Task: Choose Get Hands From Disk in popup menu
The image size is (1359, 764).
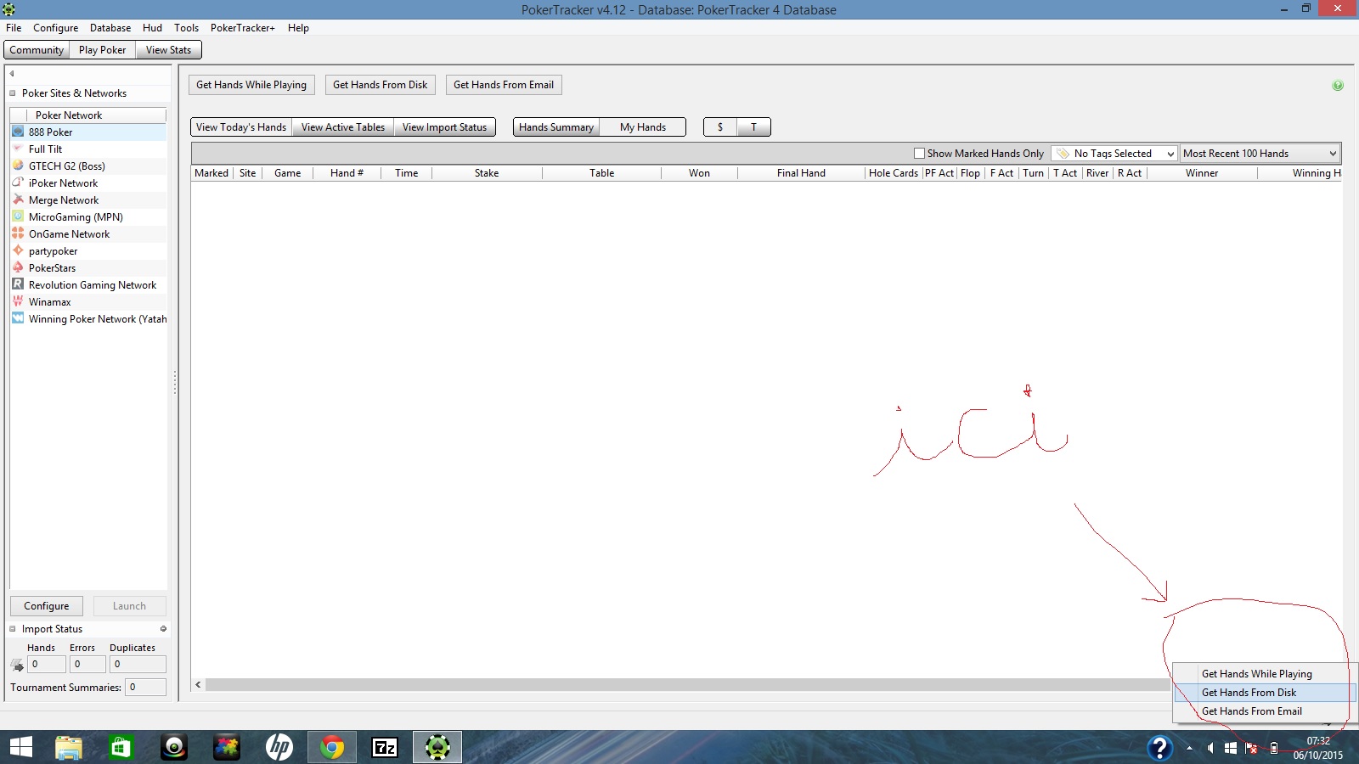Action: pyautogui.click(x=1265, y=693)
